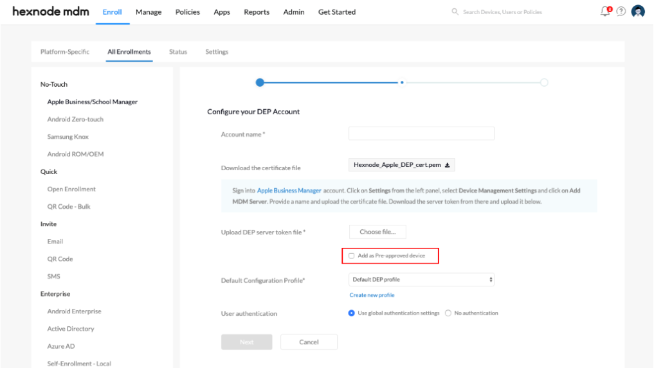Open the Get Started menu
654x368 pixels.
click(337, 12)
